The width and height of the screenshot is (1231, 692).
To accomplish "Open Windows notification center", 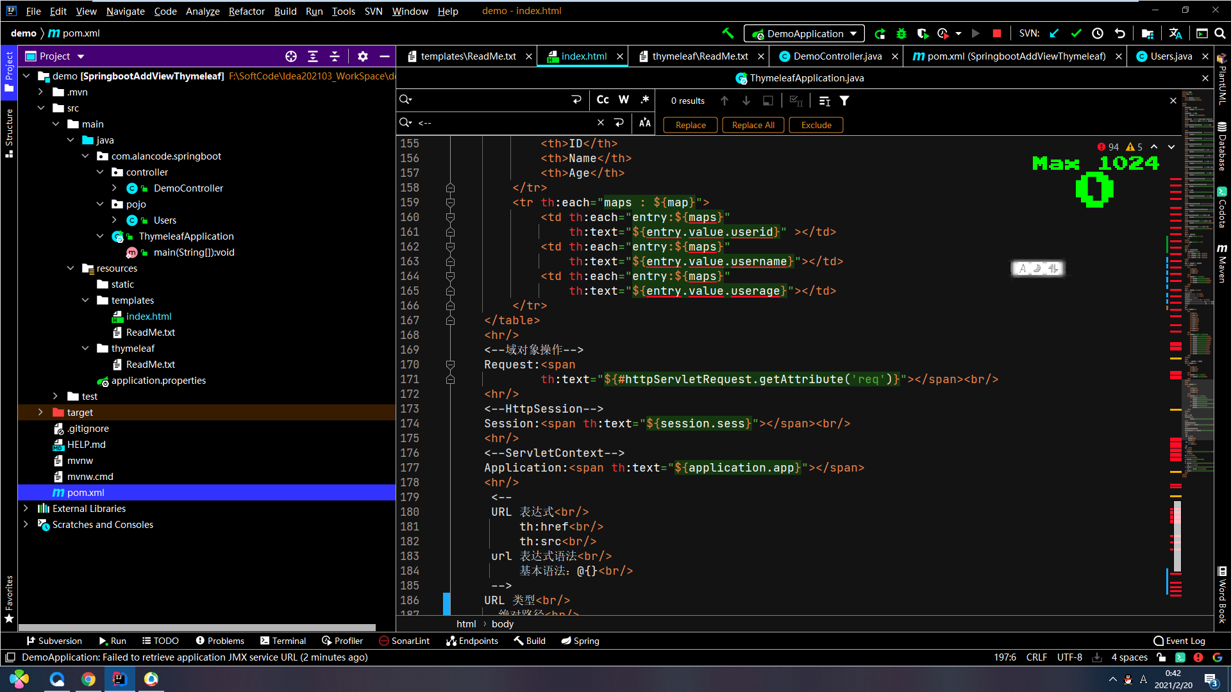I will 1210,680.
